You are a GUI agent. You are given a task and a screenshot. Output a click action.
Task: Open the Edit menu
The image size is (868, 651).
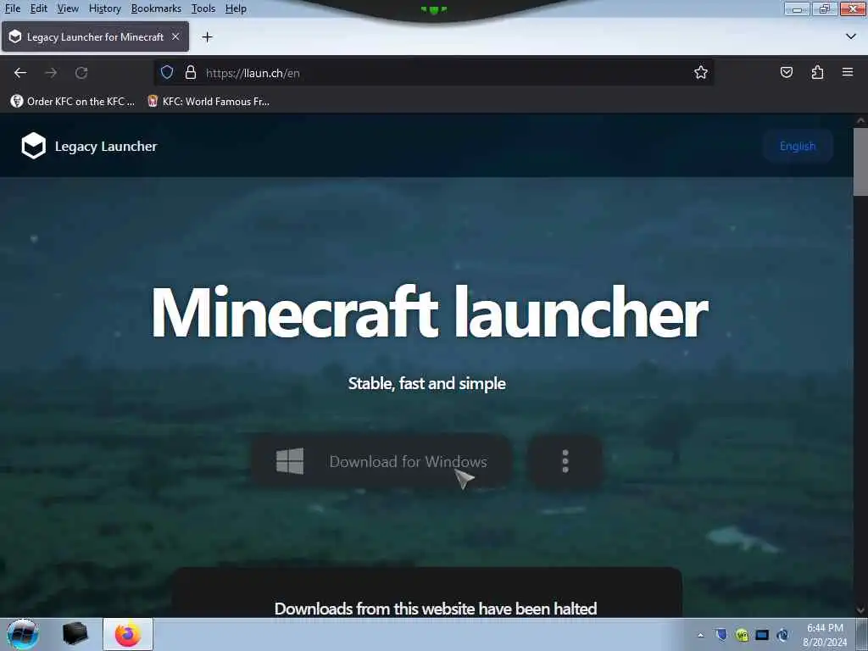(38, 8)
